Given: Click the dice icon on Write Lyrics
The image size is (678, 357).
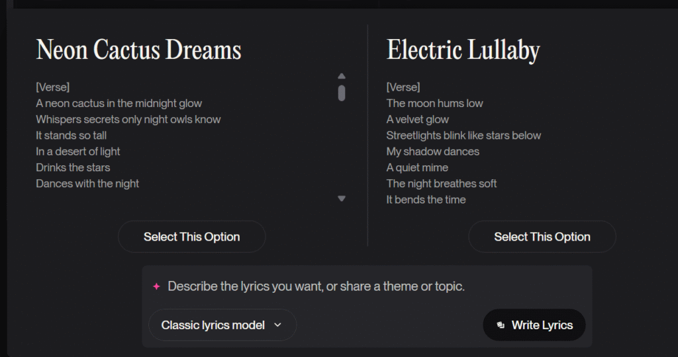Looking at the screenshot, I should [x=501, y=325].
